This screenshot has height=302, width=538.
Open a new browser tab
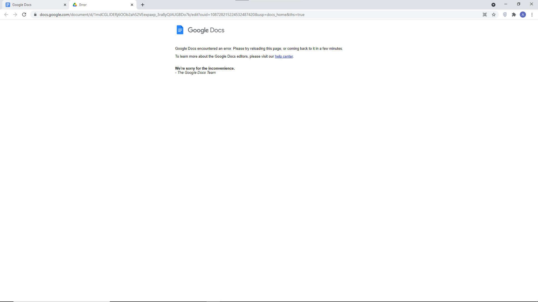143,5
